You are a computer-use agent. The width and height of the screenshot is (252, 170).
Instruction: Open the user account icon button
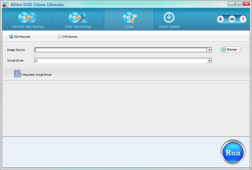click(220, 19)
